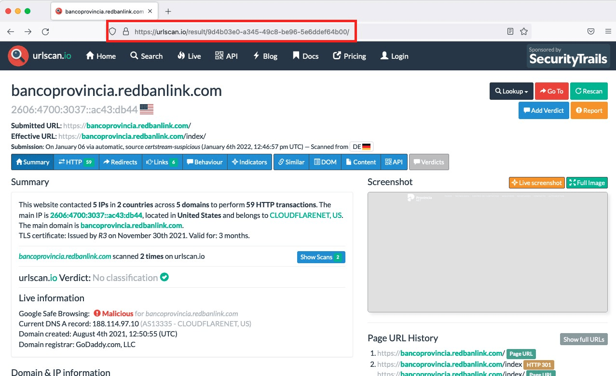Bookmark this page with the star icon
This screenshot has height=376, width=616.
[524, 32]
